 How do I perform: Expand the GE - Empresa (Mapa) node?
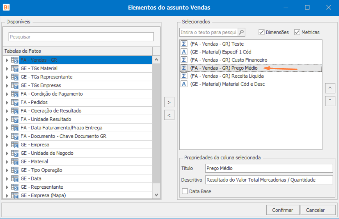point(7,195)
